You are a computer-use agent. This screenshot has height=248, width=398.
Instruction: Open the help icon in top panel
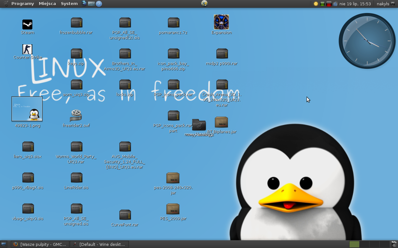click(x=99, y=4)
